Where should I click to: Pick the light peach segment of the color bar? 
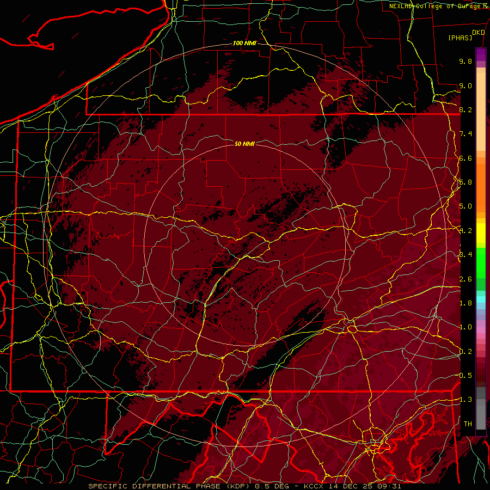481,113
